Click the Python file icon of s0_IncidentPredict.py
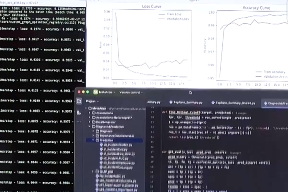This screenshot has height=192, width=288. (101, 145)
